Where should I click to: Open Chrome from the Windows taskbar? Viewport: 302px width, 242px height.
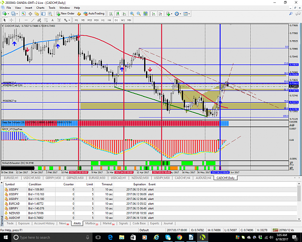179,237
